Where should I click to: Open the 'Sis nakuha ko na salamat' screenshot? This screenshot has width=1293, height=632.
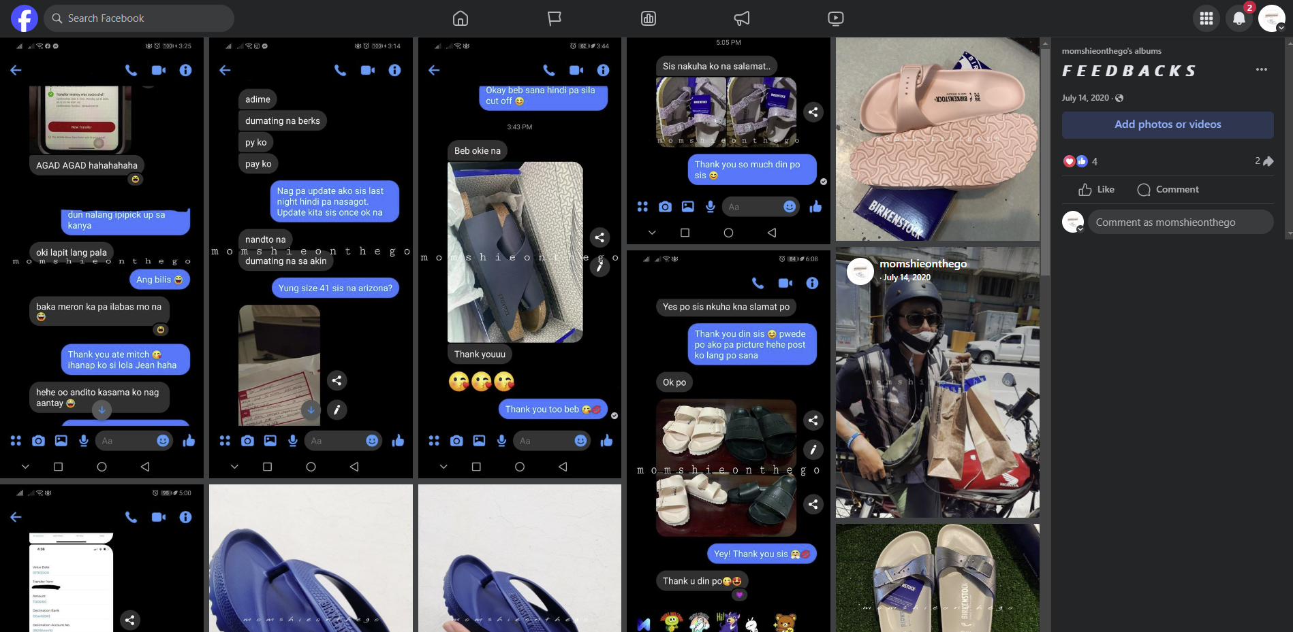(728, 141)
